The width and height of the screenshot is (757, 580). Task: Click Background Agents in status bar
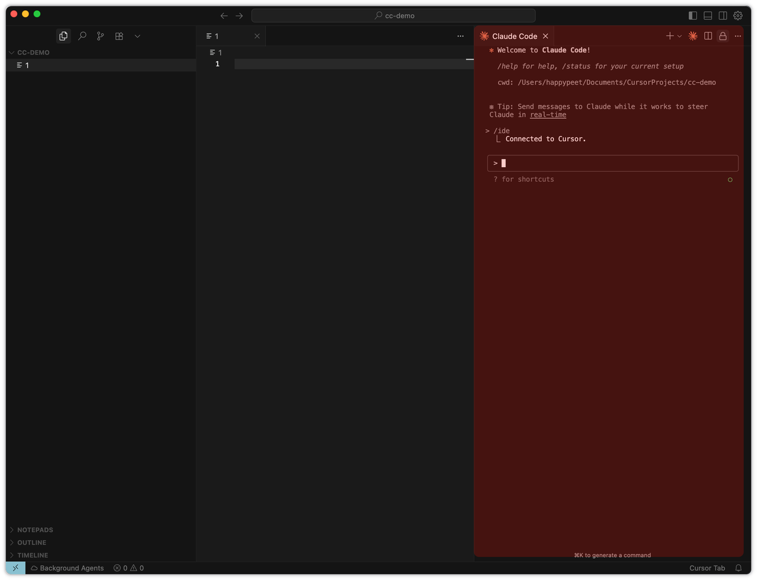(67, 568)
